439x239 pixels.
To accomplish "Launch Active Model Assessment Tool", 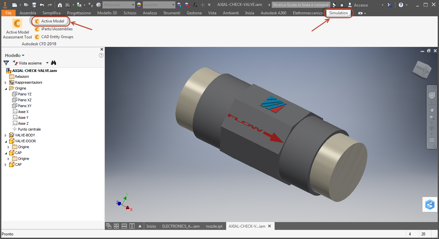I will tap(17, 29).
